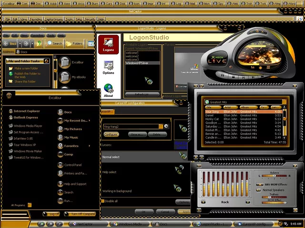Open the Ying-Yang2 cursor theme dropdown
The image size is (305, 228).
pyautogui.click(x=161, y=126)
